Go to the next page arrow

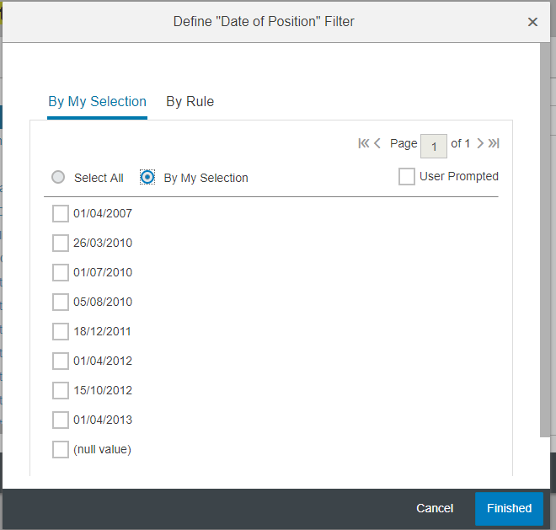click(x=480, y=143)
